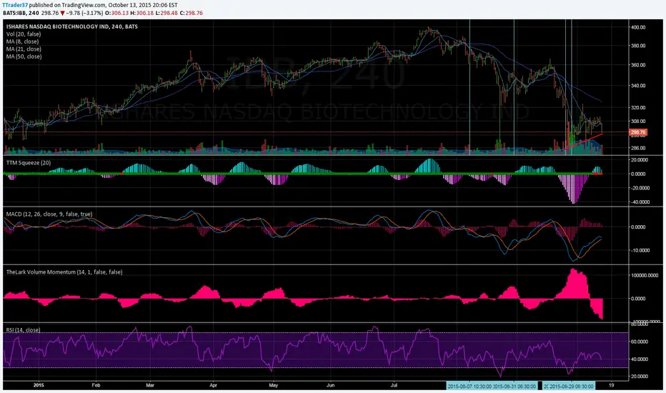Click the 2015-08-31 06:30:00 date marker
This screenshot has height=393, width=666.
coord(515,386)
